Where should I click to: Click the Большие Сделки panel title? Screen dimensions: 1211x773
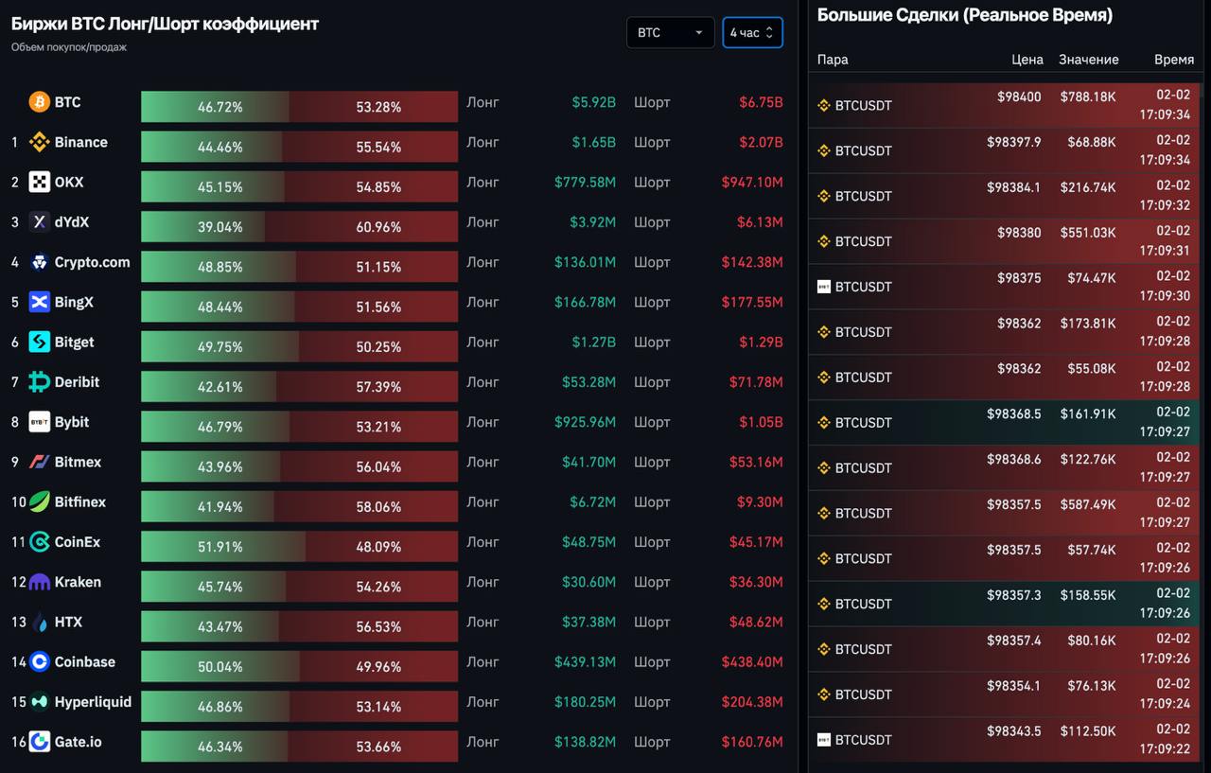coord(965,15)
